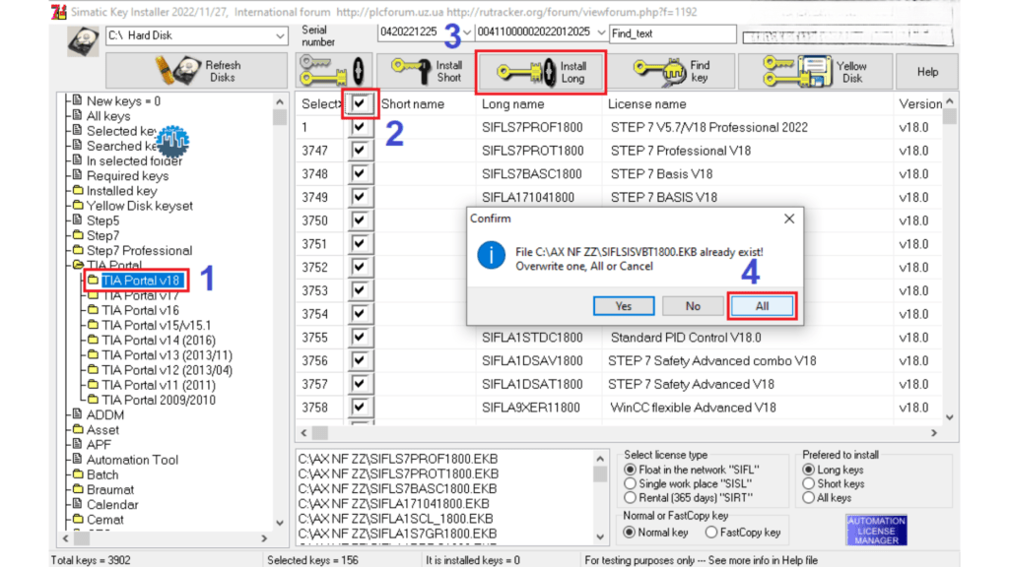The width and height of the screenshot is (1009, 567).
Task: Select the ADDM tree node
Action: pyautogui.click(x=104, y=414)
